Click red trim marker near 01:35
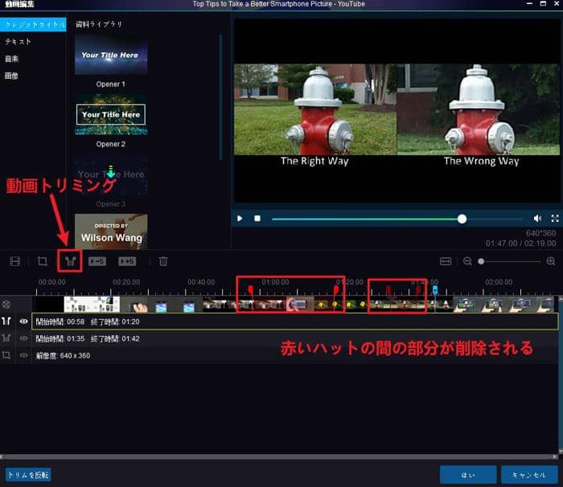This screenshot has height=487, width=563. (388, 289)
